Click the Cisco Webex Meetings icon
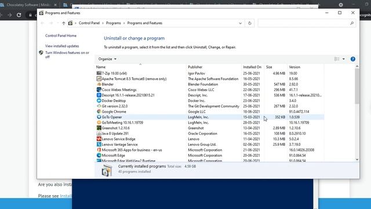This screenshot has width=371, height=209. tap(99, 89)
